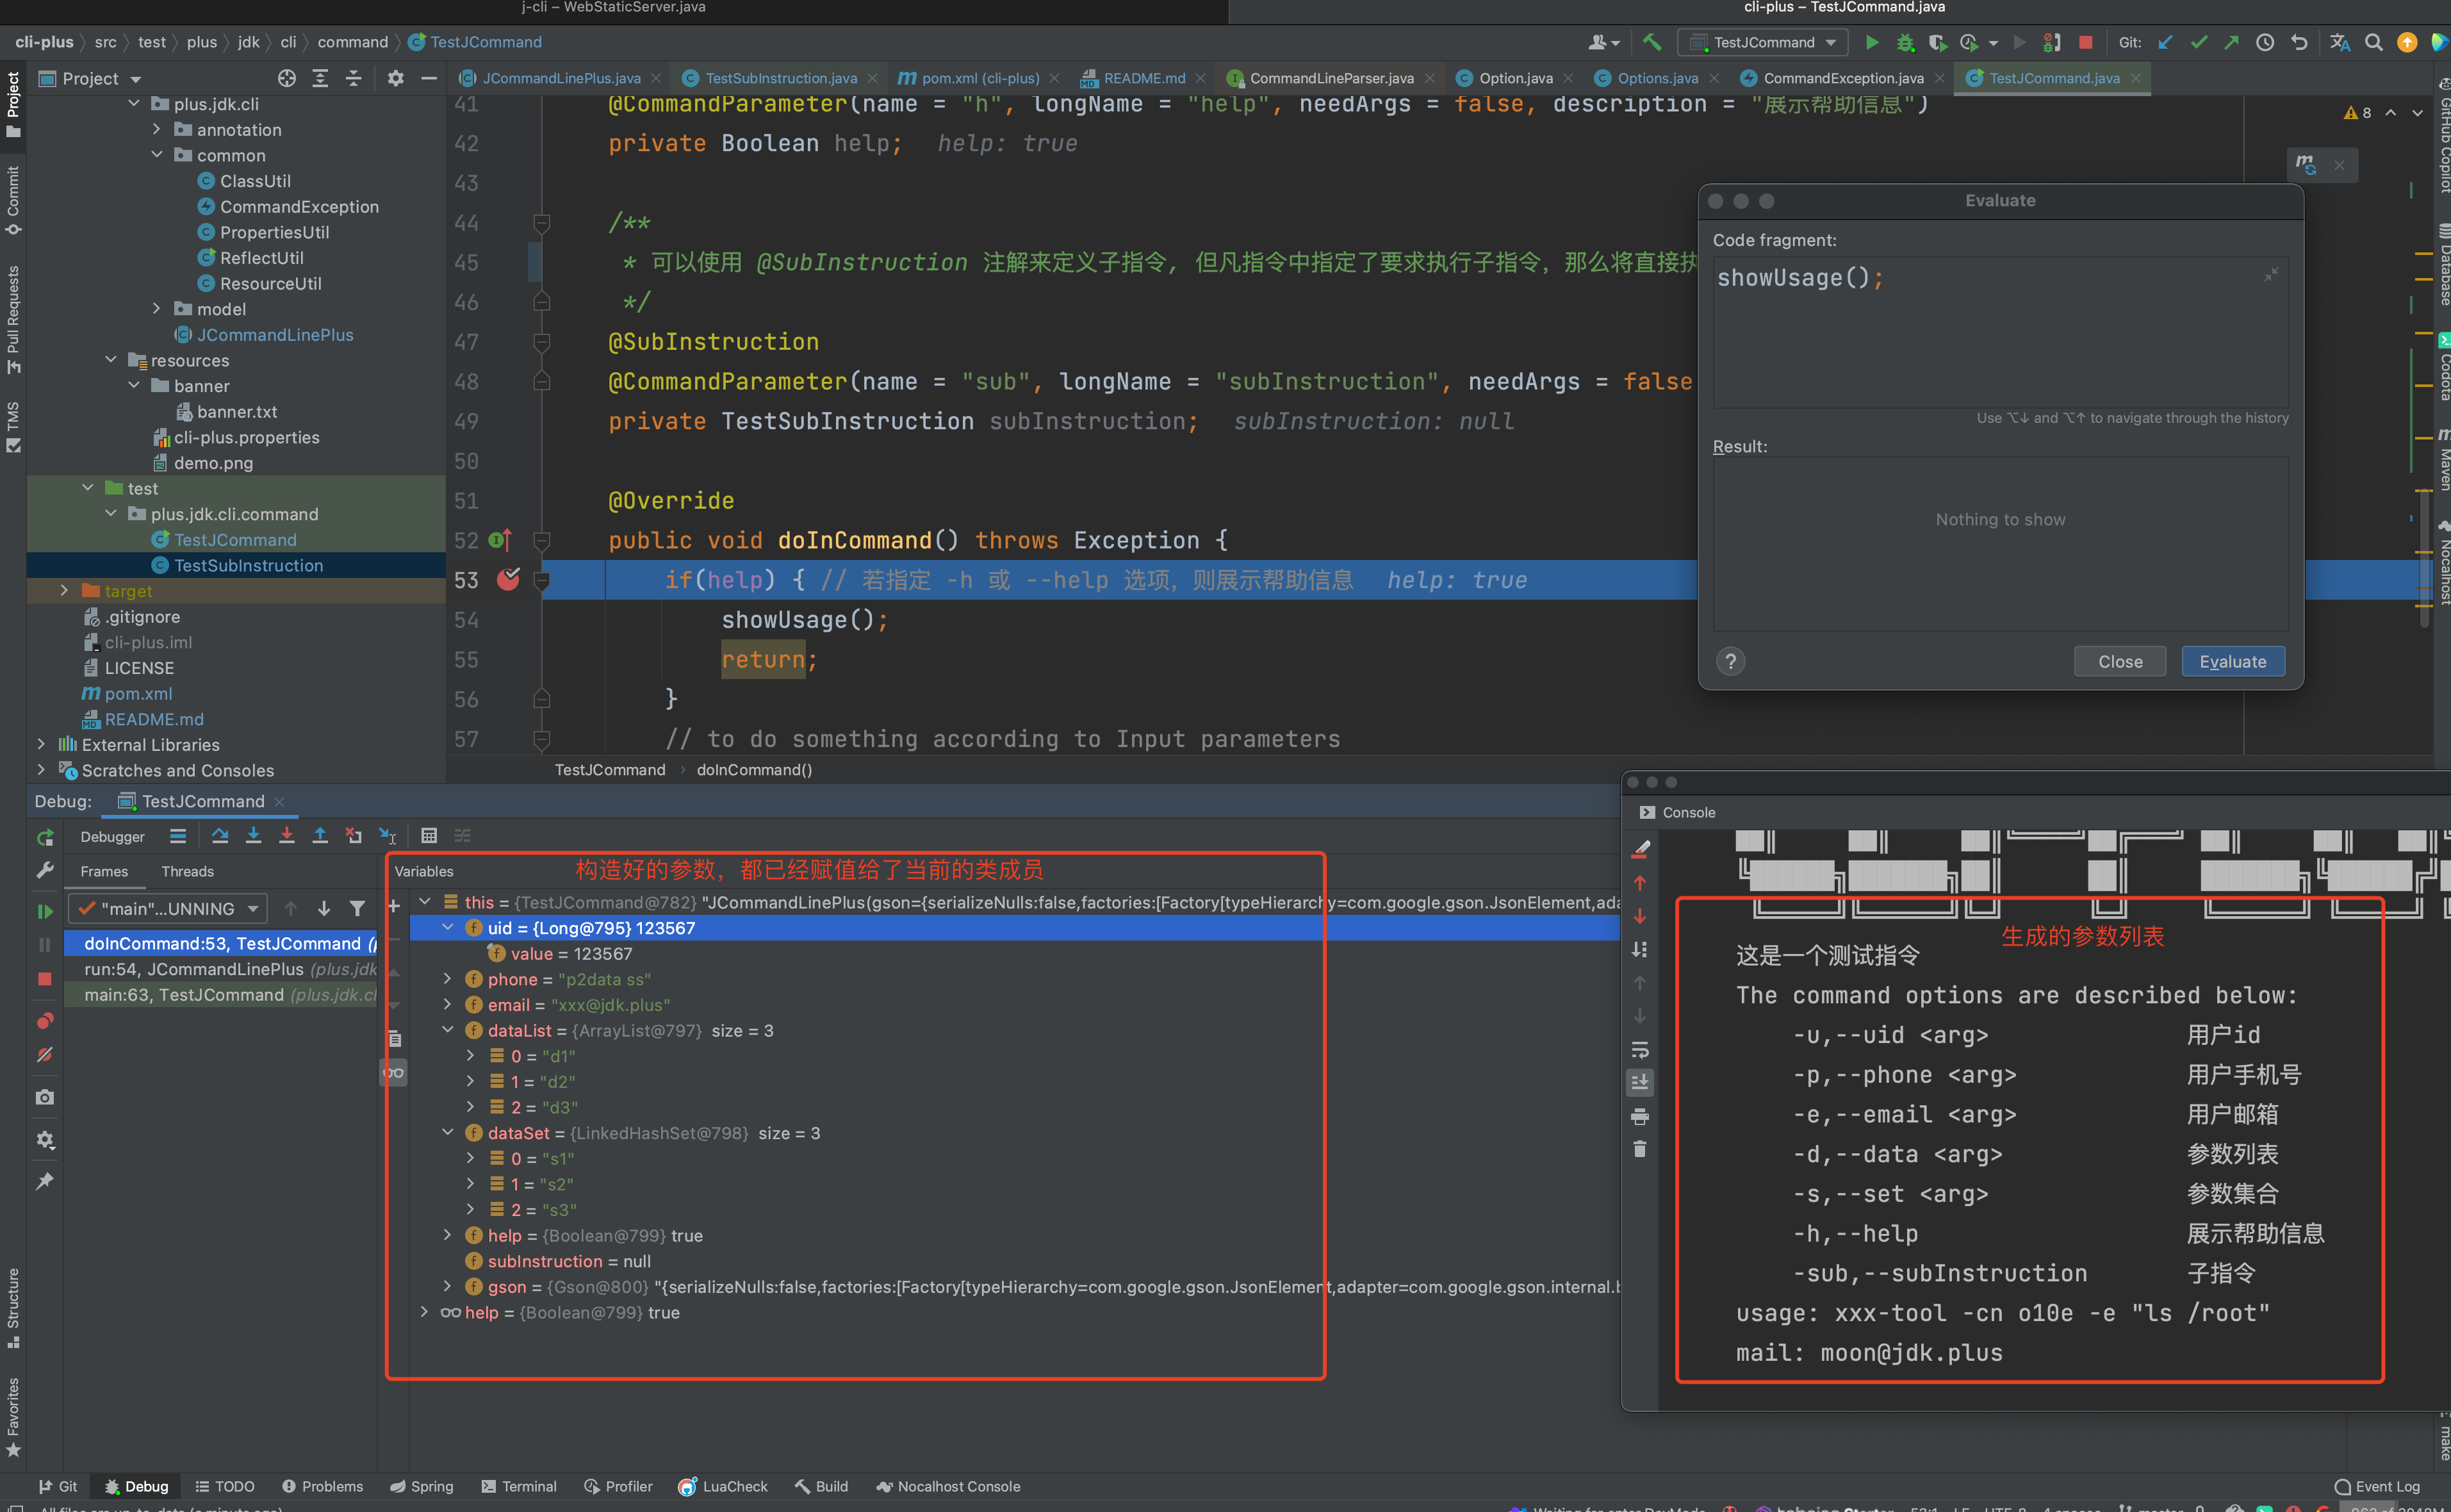Expand the phone variable node
Screen dimensions: 2451x1512
447,979
